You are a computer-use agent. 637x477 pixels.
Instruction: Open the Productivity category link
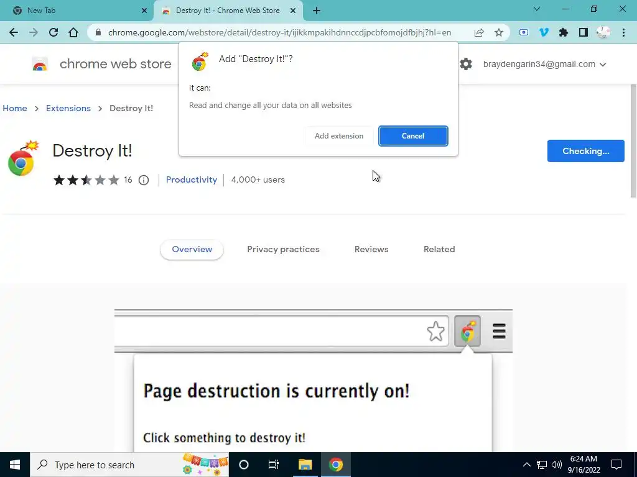coord(192,179)
